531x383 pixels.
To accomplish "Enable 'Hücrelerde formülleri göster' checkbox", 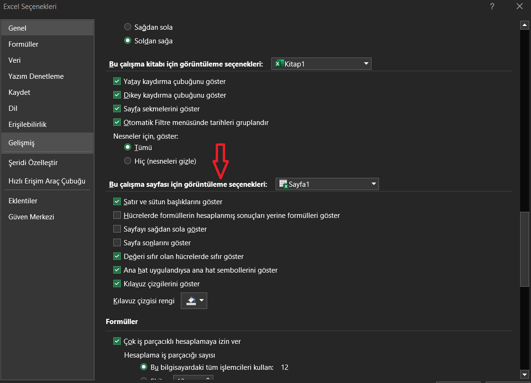I will click(117, 216).
